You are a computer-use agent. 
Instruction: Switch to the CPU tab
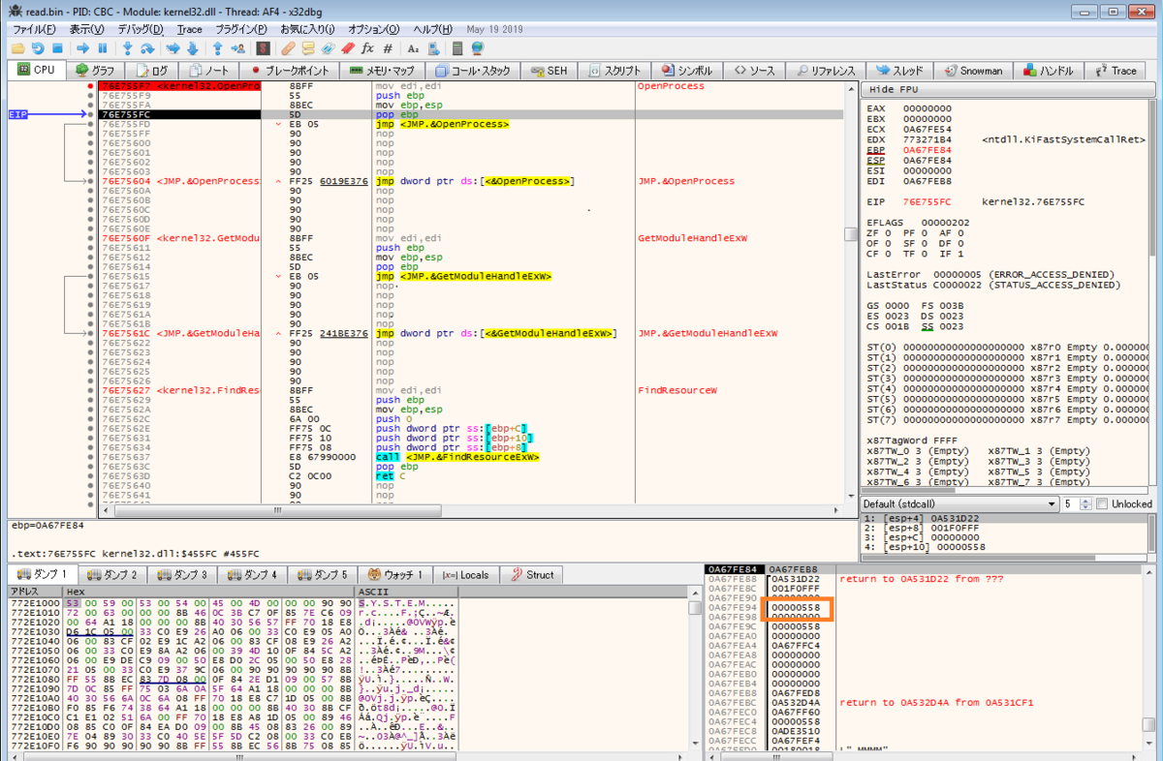pos(37,71)
